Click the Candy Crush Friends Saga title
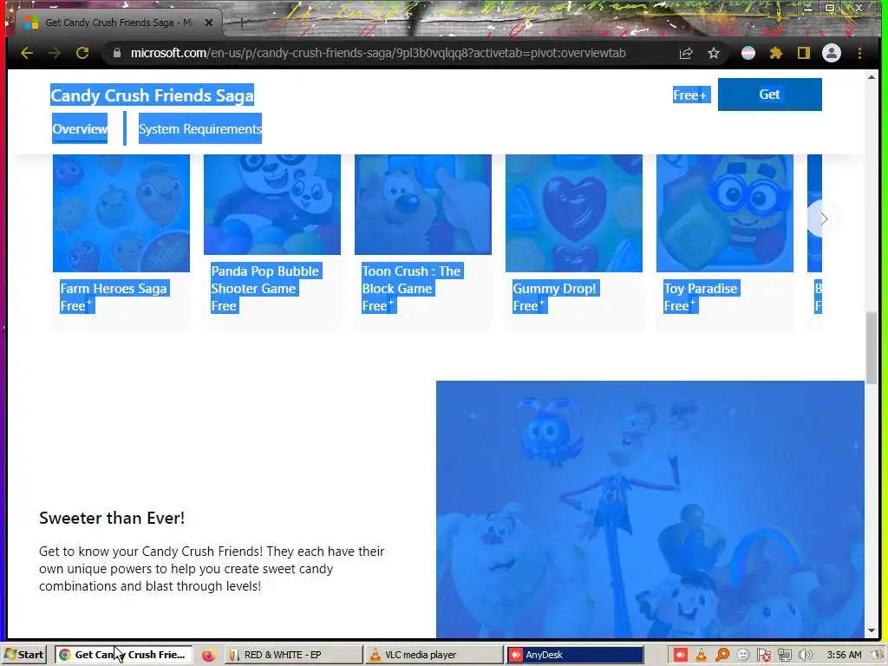The image size is (888, 666). (x=152, y=95)
